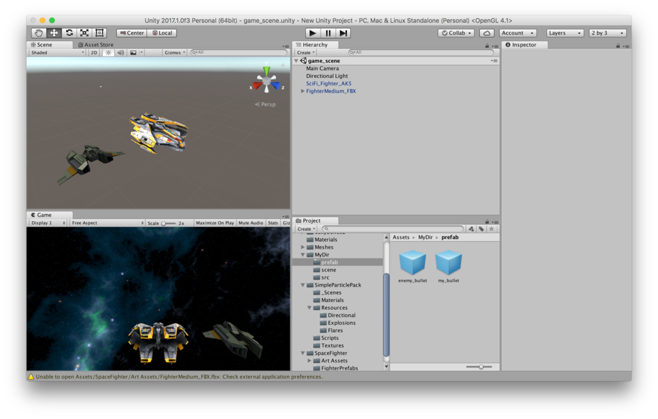Start Play mode
The height and width of the screenshot is (419, 658).
pyautogui.click(x=312, y=33)
